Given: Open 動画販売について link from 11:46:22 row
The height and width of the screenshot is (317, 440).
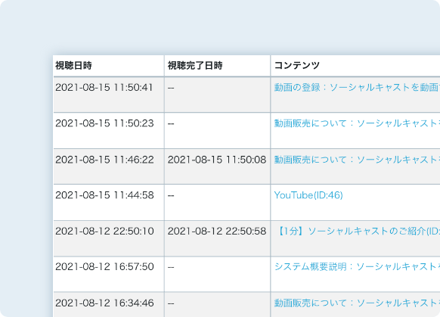Looking at the screenshot, I should 357,160.
